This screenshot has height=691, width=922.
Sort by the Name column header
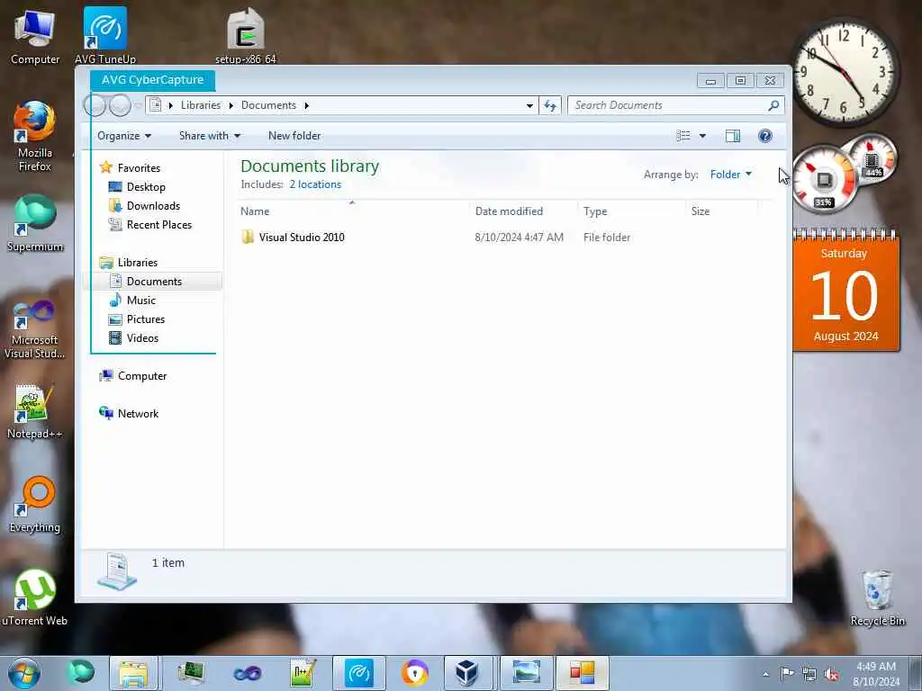click(353, 211)
